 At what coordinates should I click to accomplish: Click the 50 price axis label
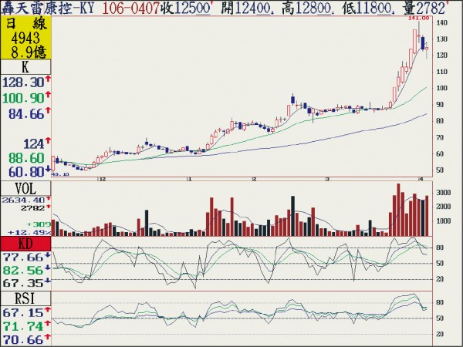click(x=440, y=170)
